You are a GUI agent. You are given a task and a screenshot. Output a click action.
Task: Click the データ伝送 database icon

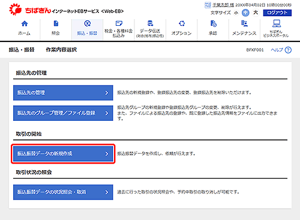tap(150, 23)
